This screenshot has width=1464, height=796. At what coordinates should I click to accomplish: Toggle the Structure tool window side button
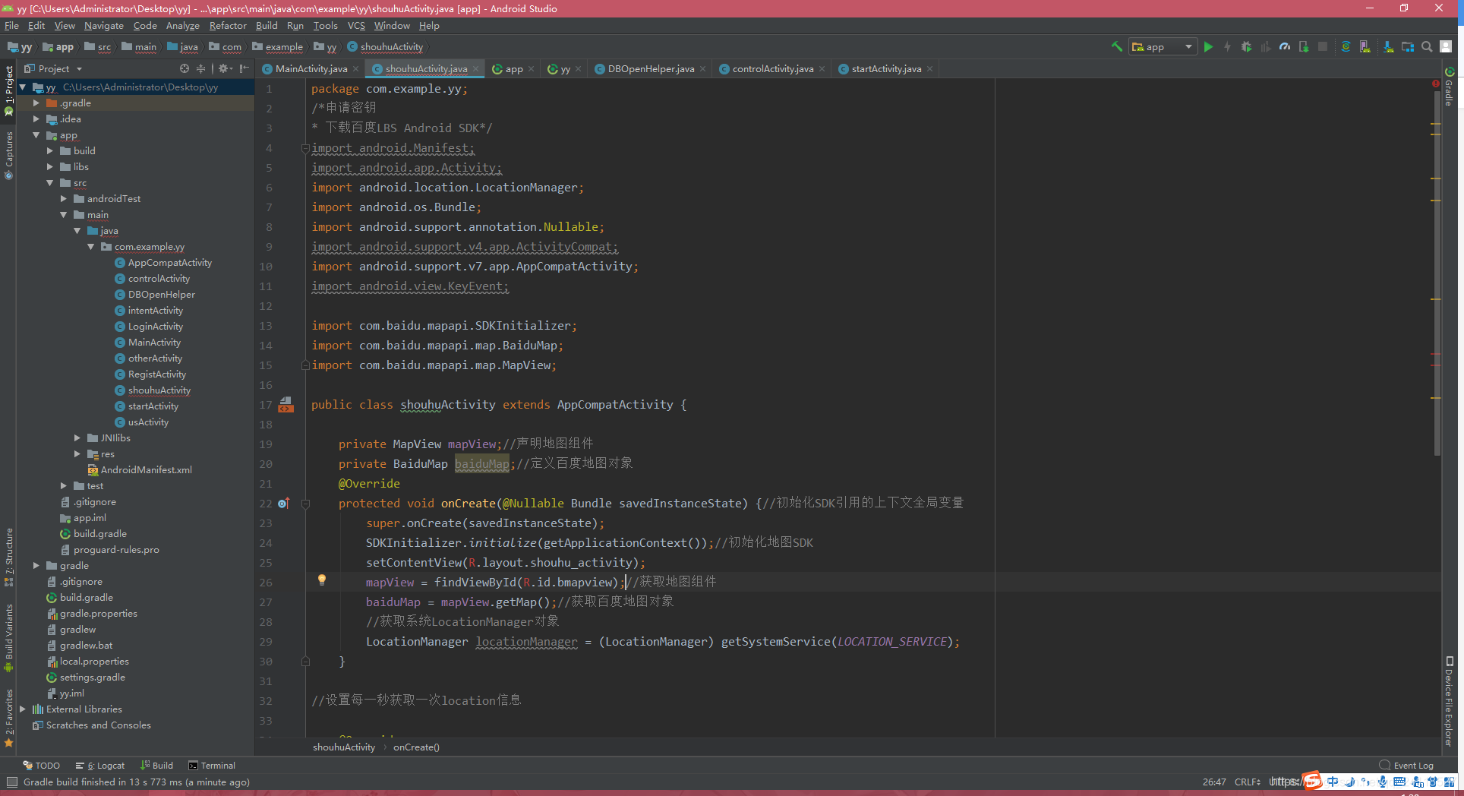(x=8, y=557)
